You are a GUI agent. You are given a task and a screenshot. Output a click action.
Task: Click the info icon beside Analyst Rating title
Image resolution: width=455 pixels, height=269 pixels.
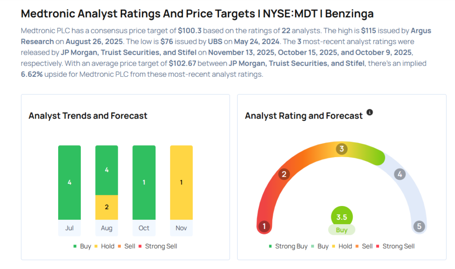click(370, 113)
